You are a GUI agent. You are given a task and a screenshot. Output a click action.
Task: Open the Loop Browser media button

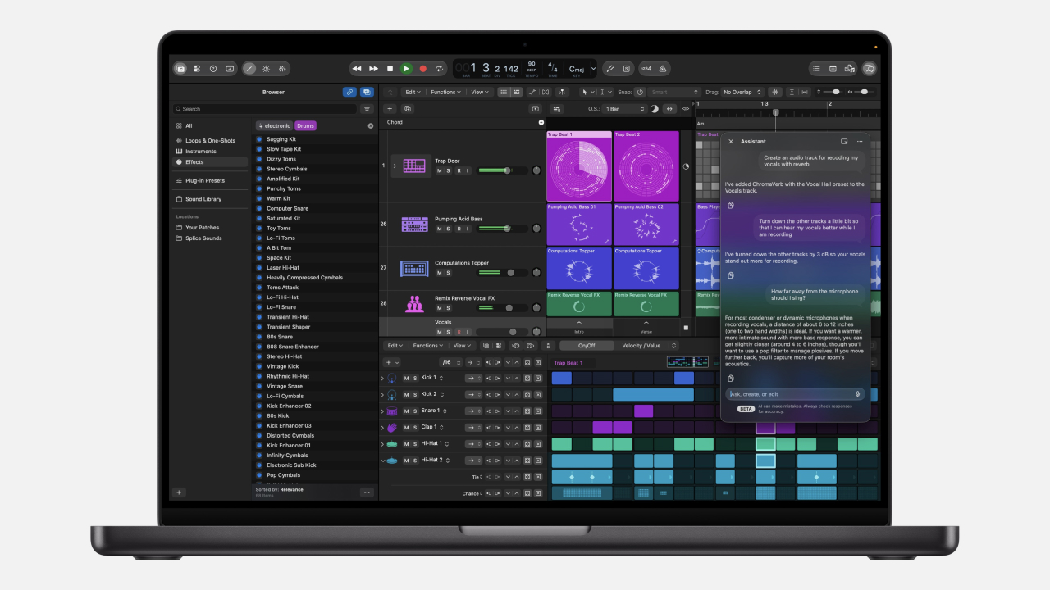850,69
